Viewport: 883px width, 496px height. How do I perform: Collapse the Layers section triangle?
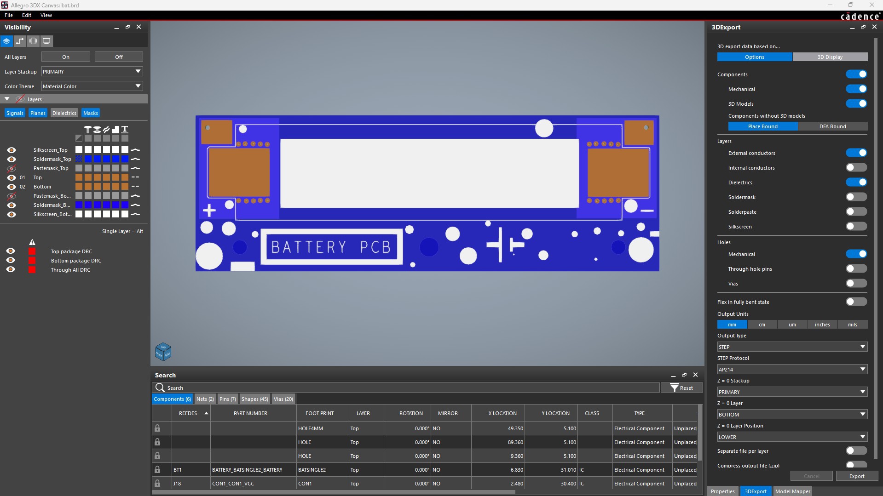click(x=7, y=99)
